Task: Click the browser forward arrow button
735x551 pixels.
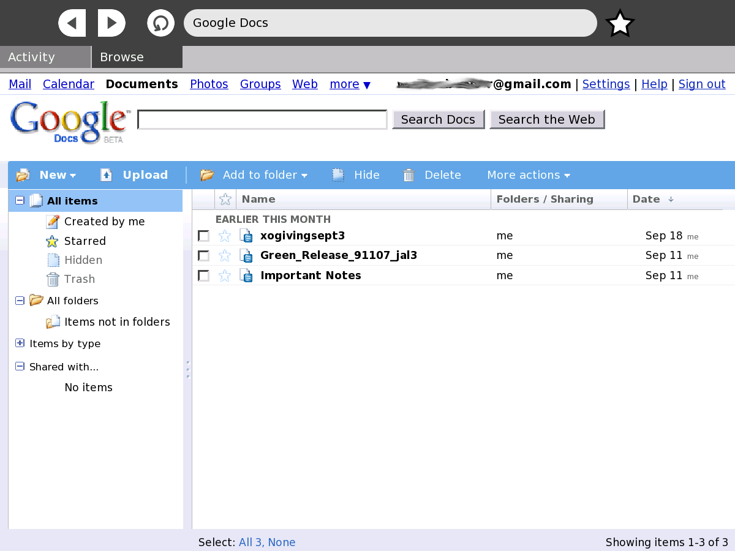Action: (111, 23)
